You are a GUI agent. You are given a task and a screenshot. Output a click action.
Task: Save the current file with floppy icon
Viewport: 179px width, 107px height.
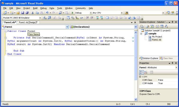click(x=23, y=13)
